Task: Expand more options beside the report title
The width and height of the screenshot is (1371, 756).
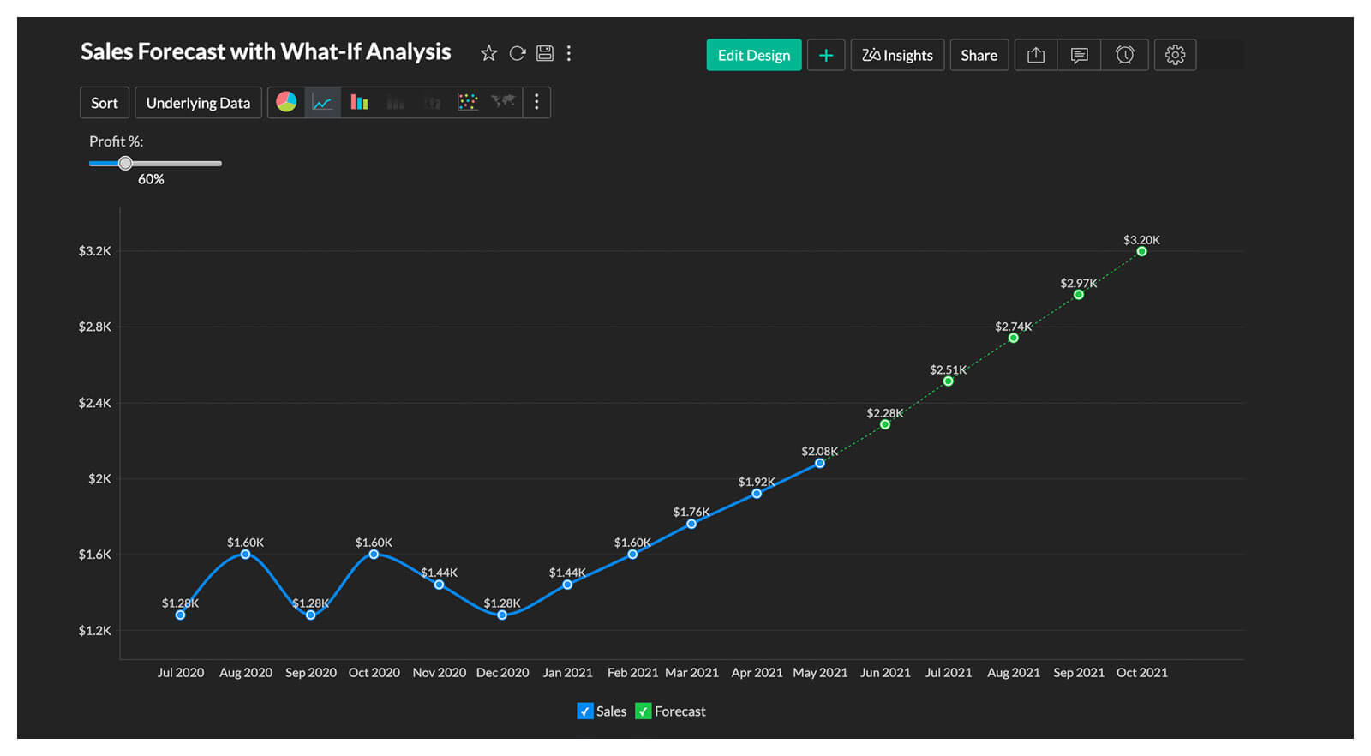Action: pyautogui.click(x=569, y=54)
